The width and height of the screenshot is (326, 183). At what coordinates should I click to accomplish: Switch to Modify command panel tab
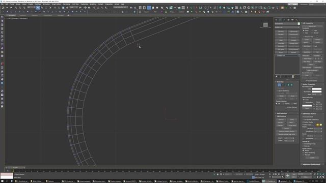coord(280,20)
